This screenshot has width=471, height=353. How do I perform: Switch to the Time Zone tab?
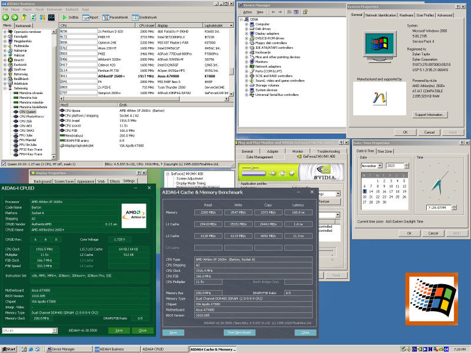tap(385, 151)
